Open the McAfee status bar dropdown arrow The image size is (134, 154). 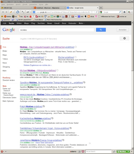coord(132,151)
